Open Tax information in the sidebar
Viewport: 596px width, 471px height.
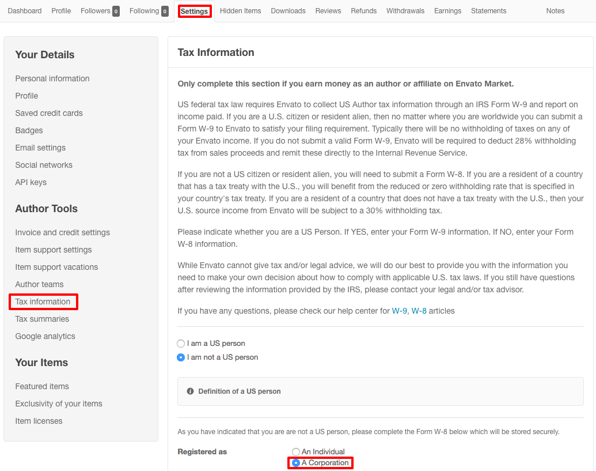[43, 302]
